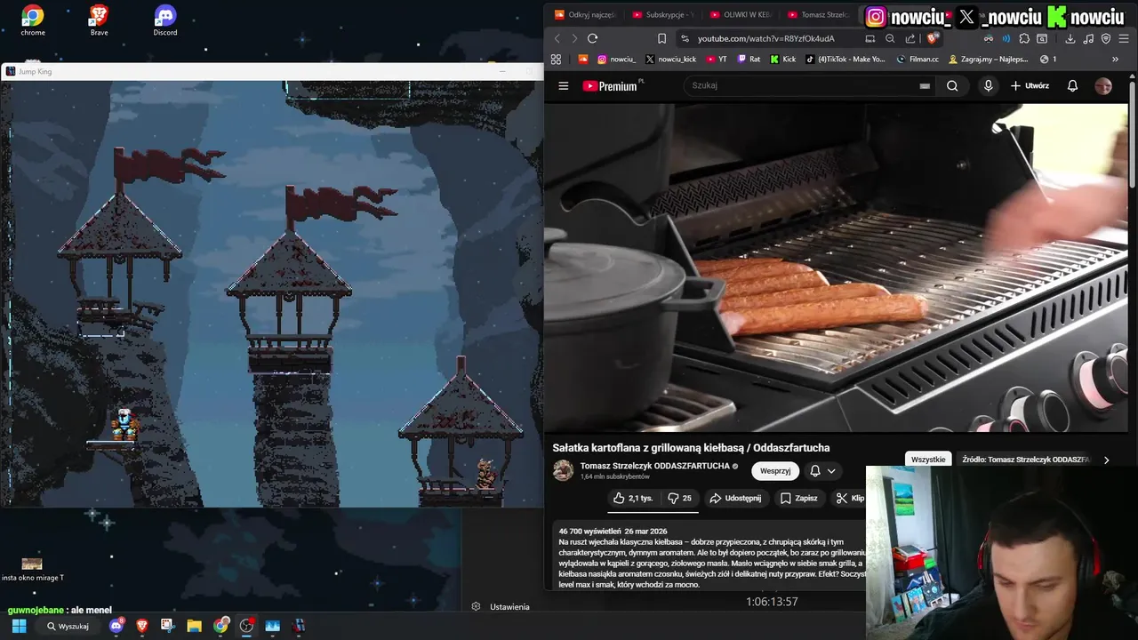Click the YouTube video player
Image resolution: width=1138 pixels, height=640 pixels.
(x=837, y=267)
